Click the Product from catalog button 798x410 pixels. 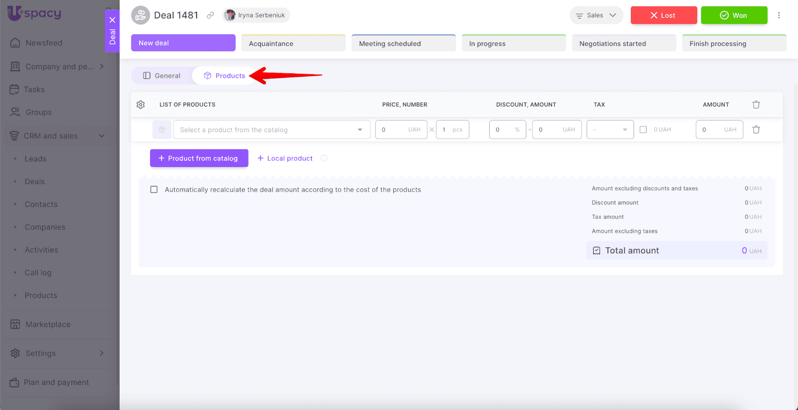199,158
